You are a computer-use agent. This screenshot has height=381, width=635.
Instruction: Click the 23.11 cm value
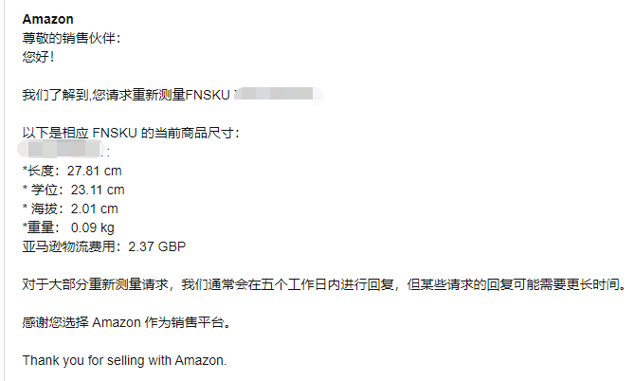(x=98, y=190)
